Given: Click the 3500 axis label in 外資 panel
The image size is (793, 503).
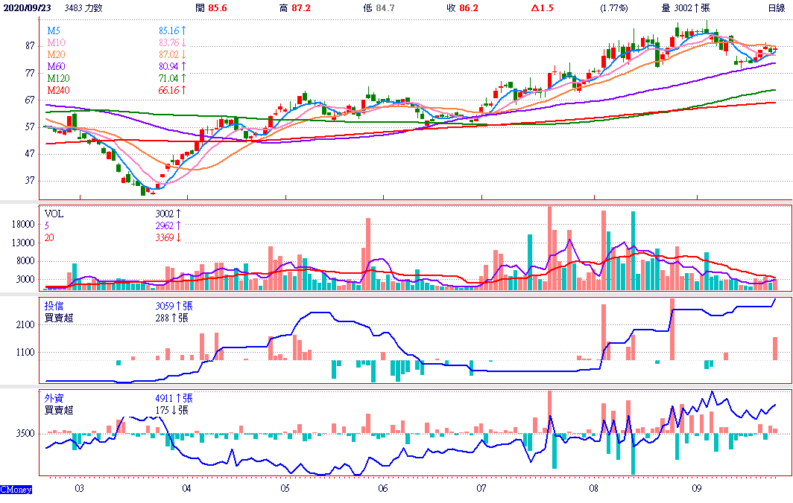Looking at the screenshot, I should 26,433.
